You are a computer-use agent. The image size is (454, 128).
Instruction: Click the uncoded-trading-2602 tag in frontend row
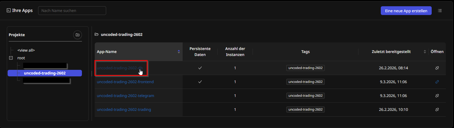[x=305, y=82]
